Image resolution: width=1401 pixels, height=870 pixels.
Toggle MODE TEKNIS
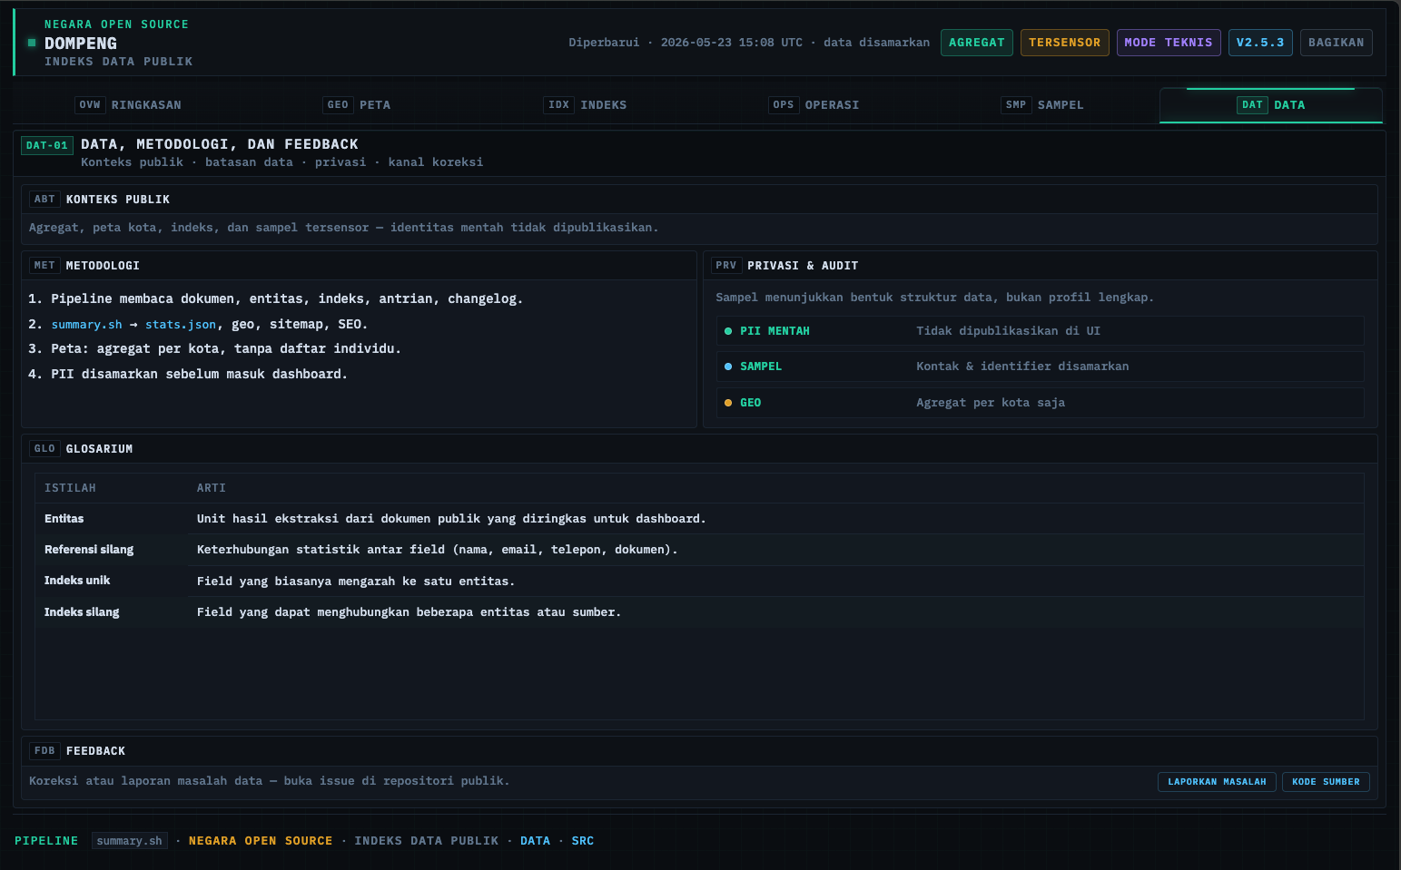click(1169, 43)
